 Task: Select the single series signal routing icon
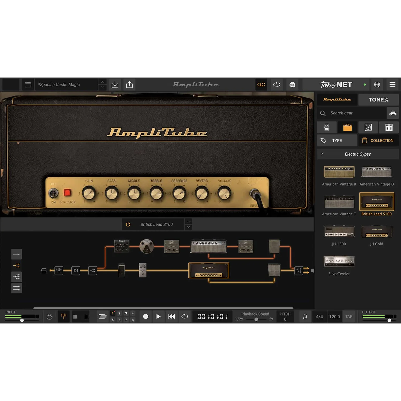click(x=17, y=254)
